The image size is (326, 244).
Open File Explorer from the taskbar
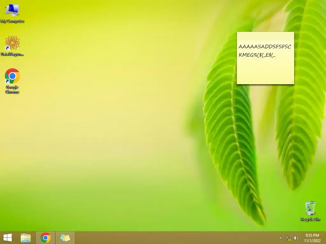tap(26, 238)
